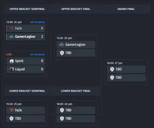Open GO TO MATCH for FaZe vs GamerLegion

coord(37,22)
